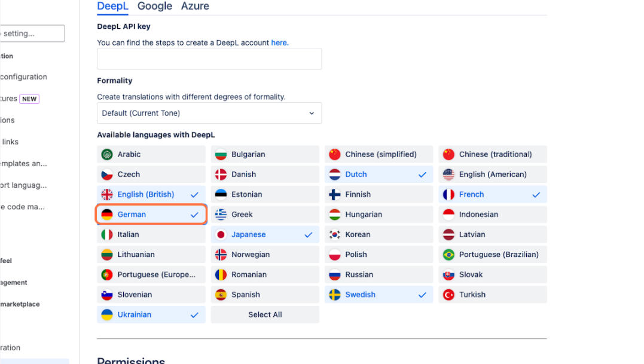Image resolution: width=644 pixels, height=364 pixels.
Task: Click the Lithuanian flag icon
Action: point(107,255)
